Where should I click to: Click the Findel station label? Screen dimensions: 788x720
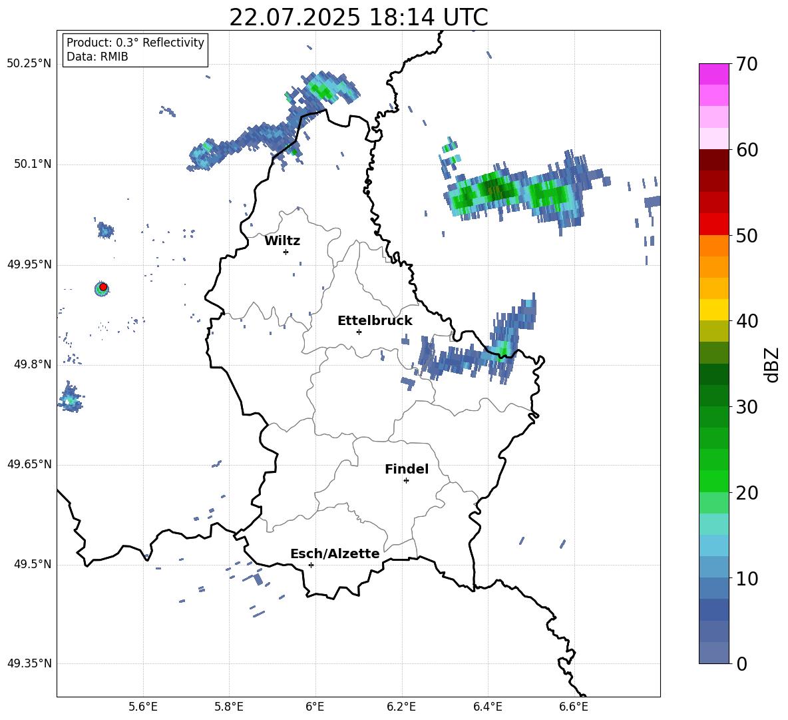[407, 469]
